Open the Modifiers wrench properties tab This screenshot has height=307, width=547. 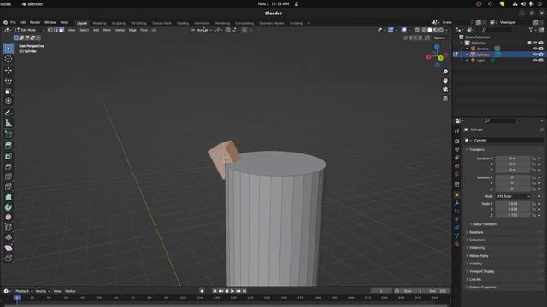click(457, 203)
